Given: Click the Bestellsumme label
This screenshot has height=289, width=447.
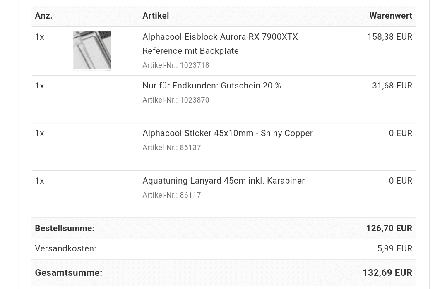Looking at the screenshot, I should tap(65, 228).
